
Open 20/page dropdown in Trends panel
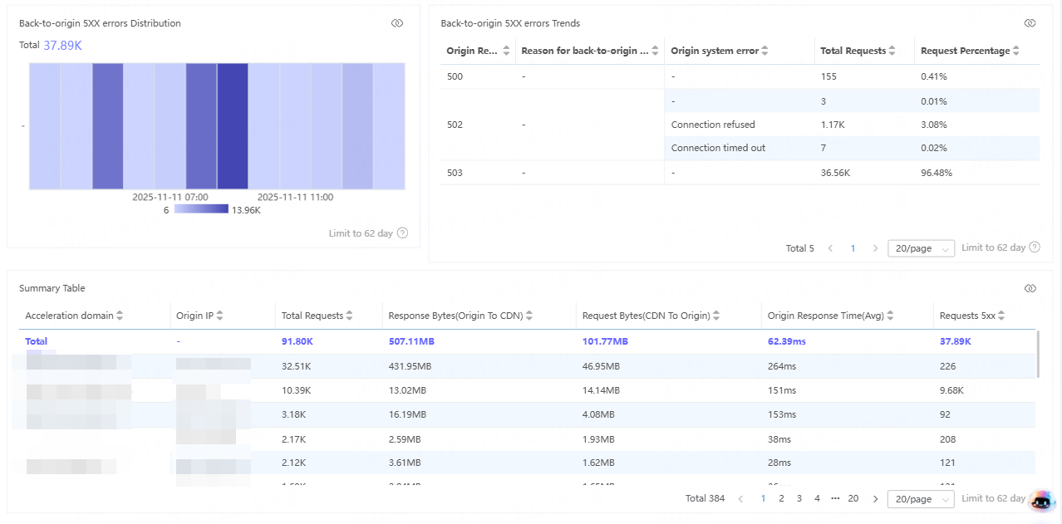pos(921,248)
